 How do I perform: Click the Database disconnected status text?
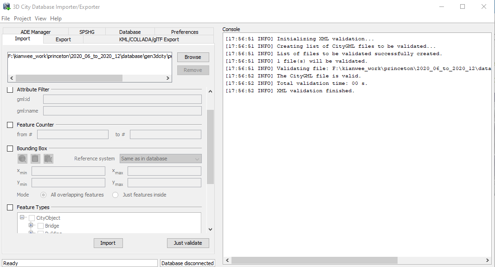coord(187,263)
